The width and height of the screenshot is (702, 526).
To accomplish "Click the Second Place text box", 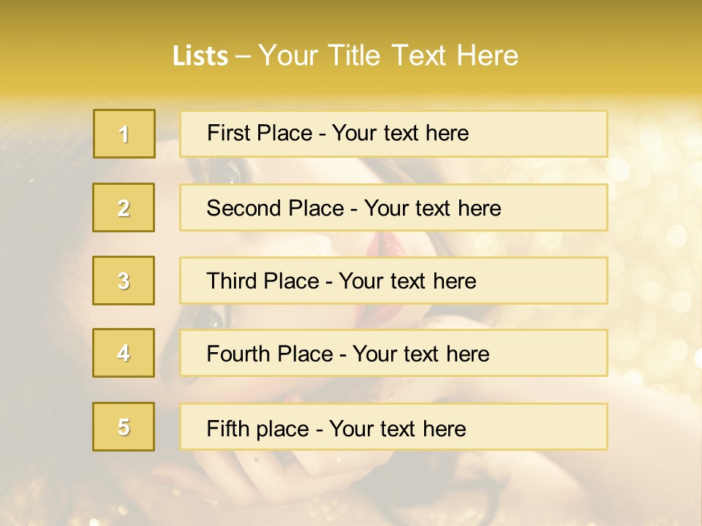I will pyautogui.click(x=393, y=207).
